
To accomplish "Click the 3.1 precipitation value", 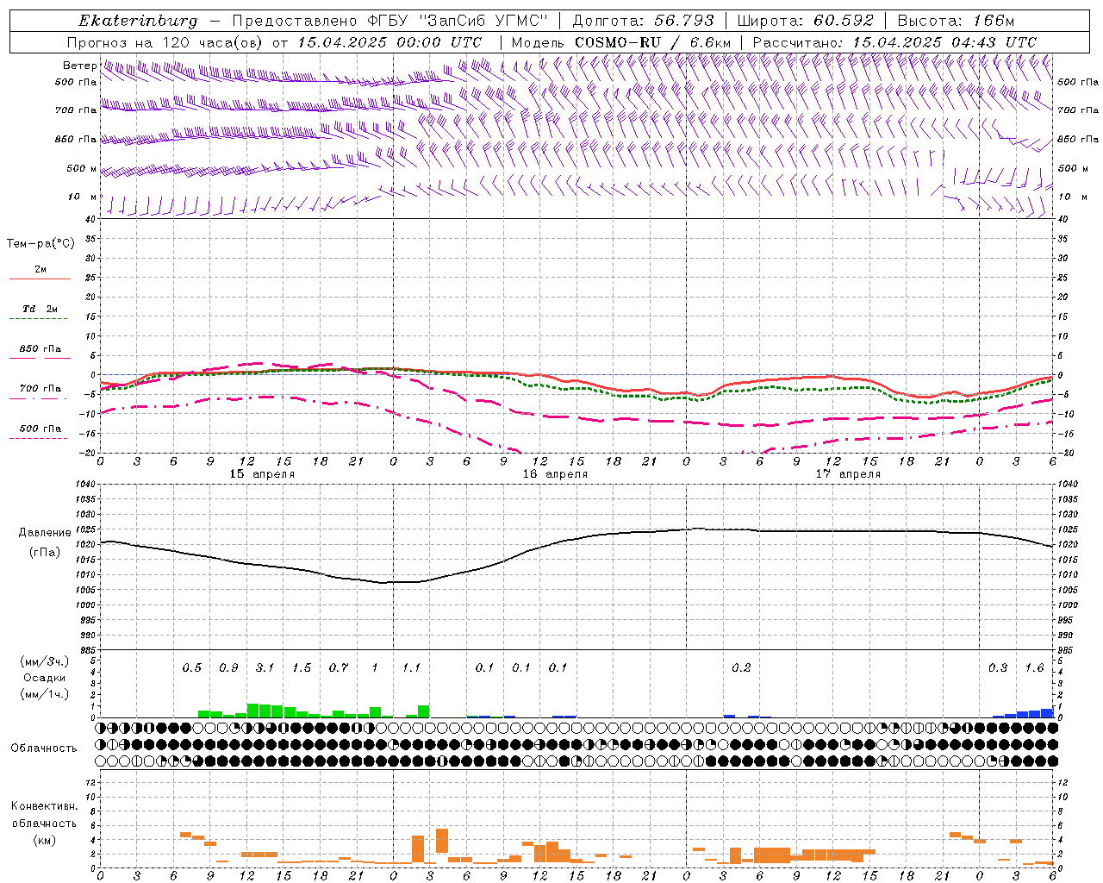I will tap(265, 668).
